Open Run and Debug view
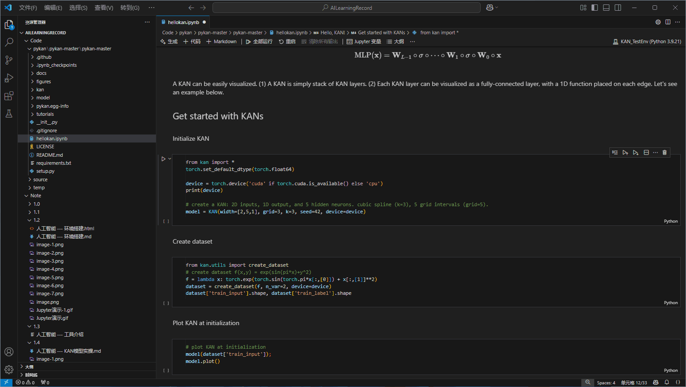The width and height of the screenshot is (686, 387). tap(9, 78)
